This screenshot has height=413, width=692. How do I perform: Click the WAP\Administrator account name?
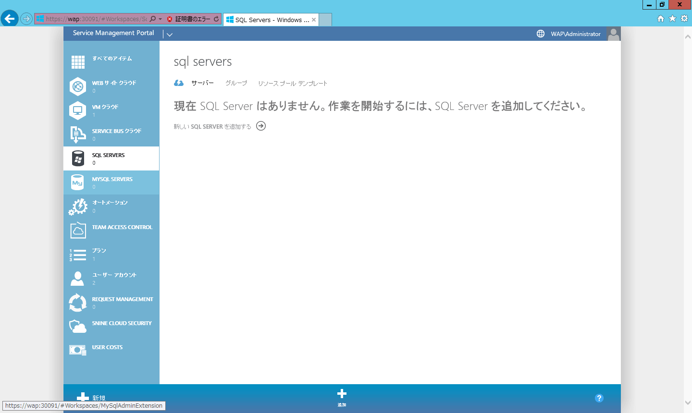pos(576,34)
